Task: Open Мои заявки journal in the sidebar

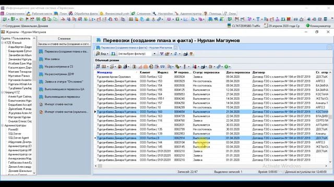Action: pyautogui.click(x=52, y=59)
